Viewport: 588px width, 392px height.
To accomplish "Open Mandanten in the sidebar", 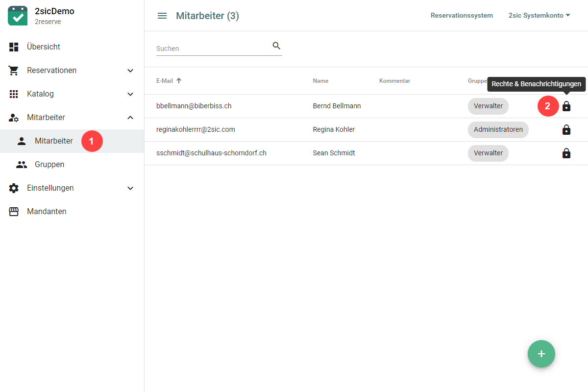I will [47, 212].
